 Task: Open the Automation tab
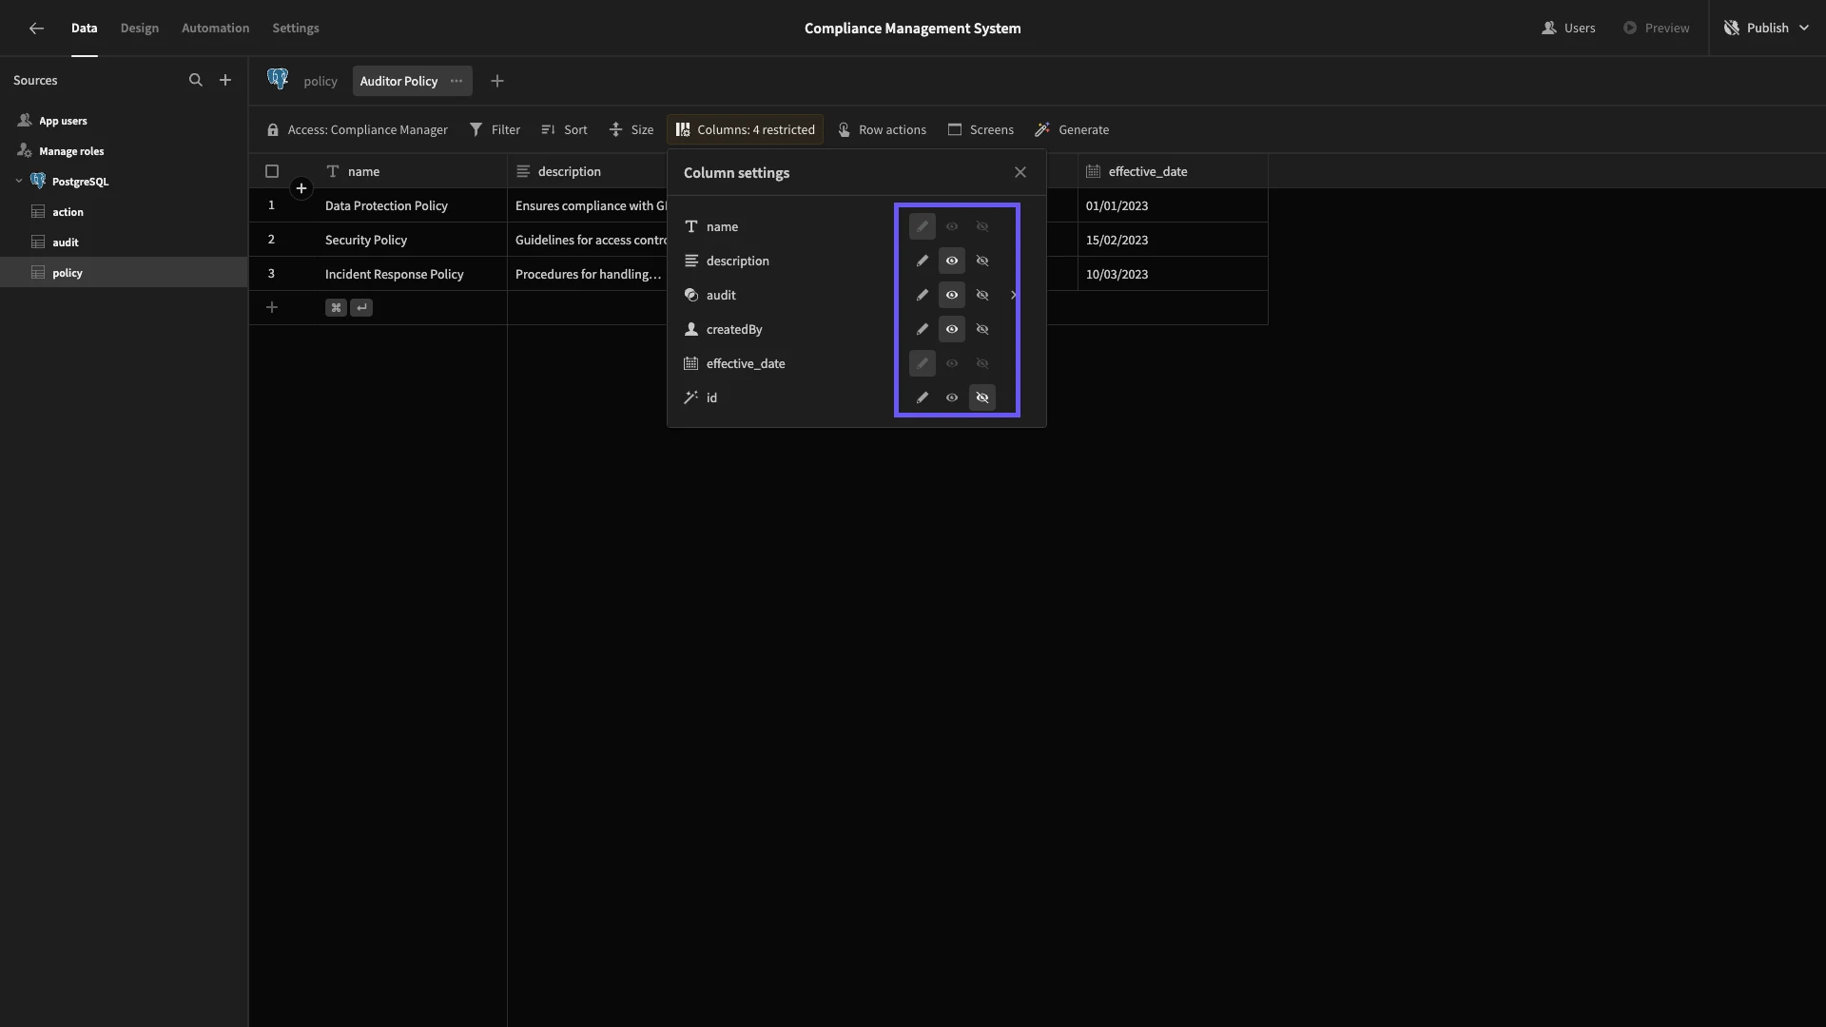pos(215,29)
